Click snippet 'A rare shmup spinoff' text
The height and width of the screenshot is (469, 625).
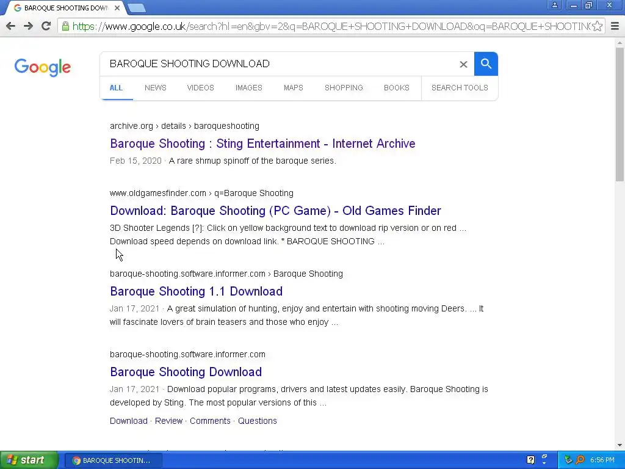click(x=252, y=161)
